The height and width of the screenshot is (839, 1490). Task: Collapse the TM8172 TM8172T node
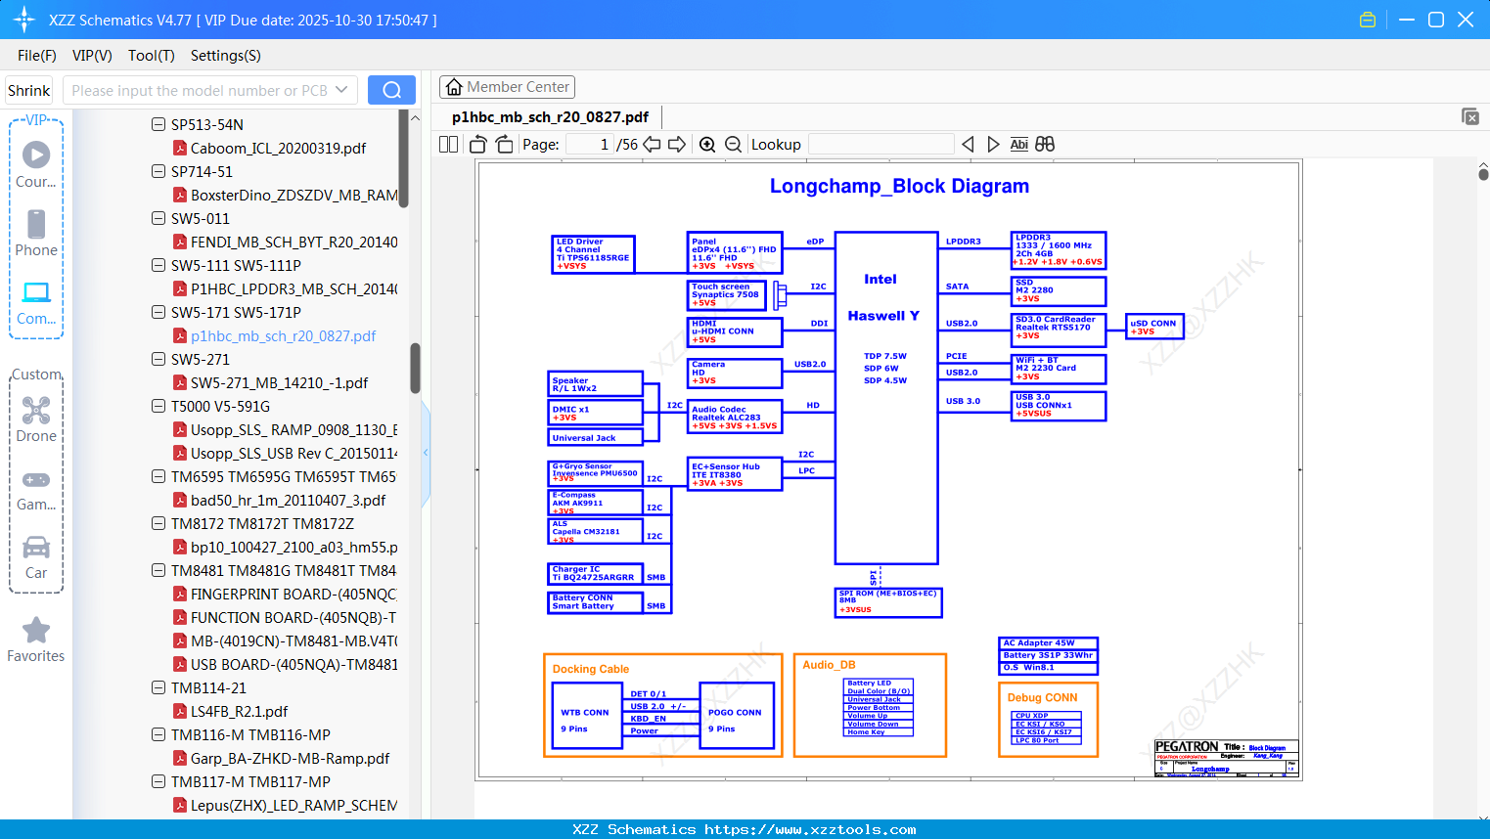(x=158, y=523)
